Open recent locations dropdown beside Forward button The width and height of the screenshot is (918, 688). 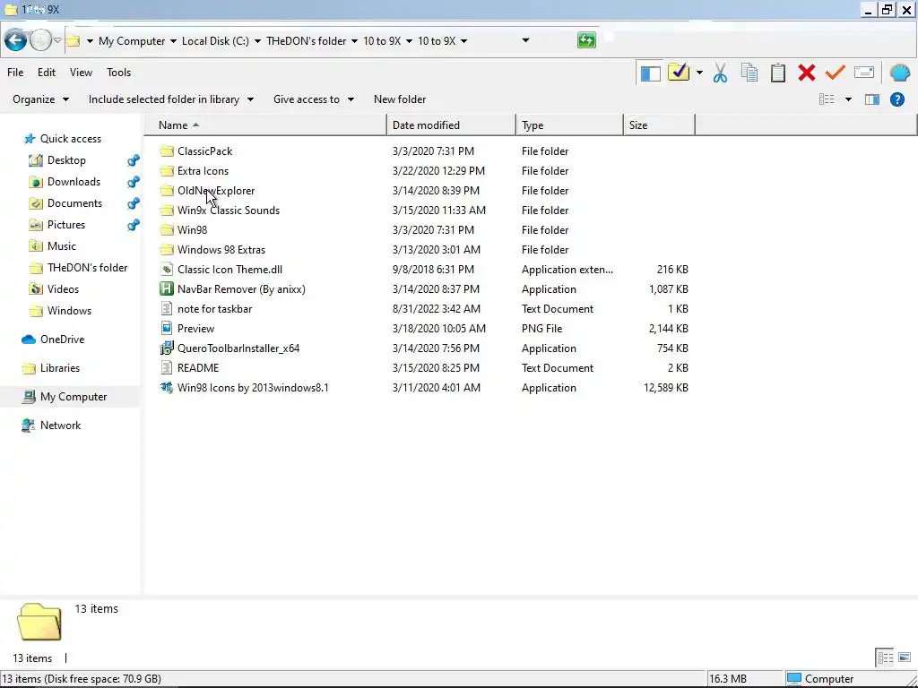coord(57,41)
